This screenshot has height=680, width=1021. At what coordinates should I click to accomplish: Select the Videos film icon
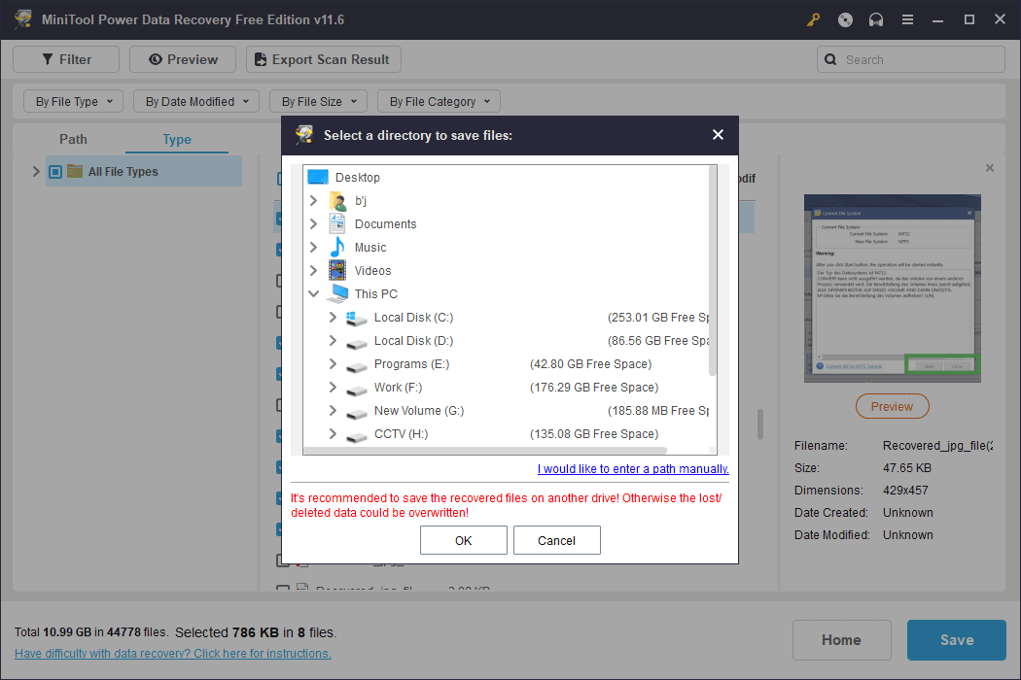click(337, 270)
